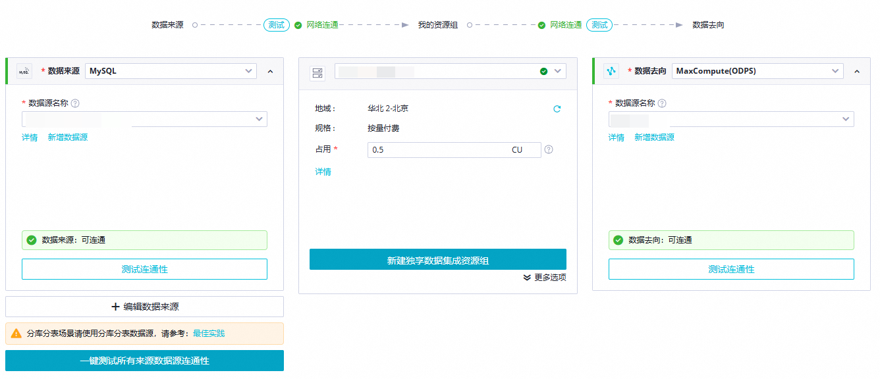Open the MySQL source type dropdown

tap(171, 71)
